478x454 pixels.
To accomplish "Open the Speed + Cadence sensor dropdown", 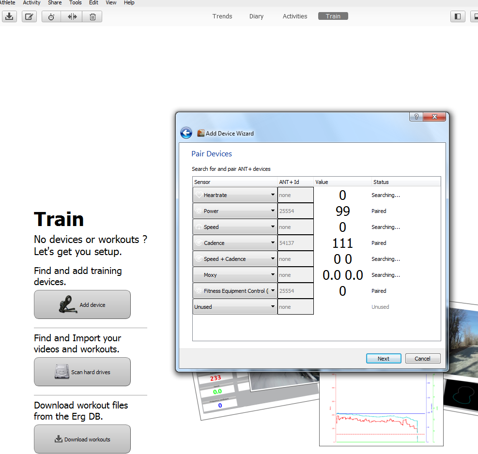I will (235, 259).
